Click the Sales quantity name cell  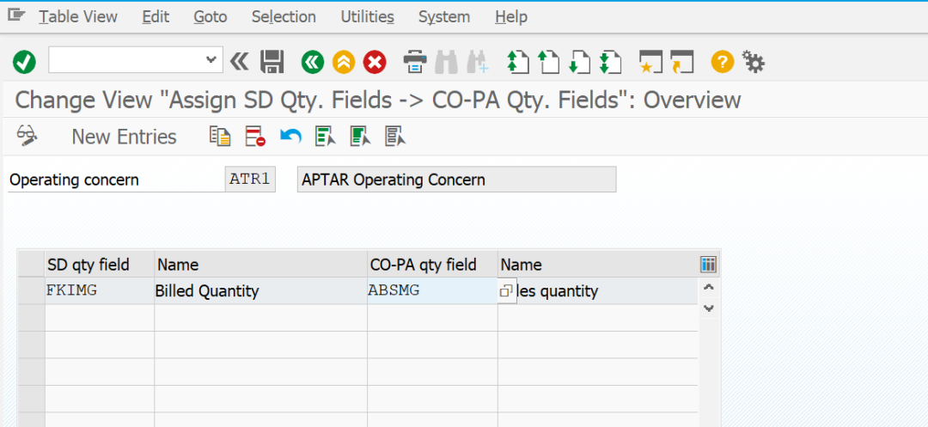598,291
